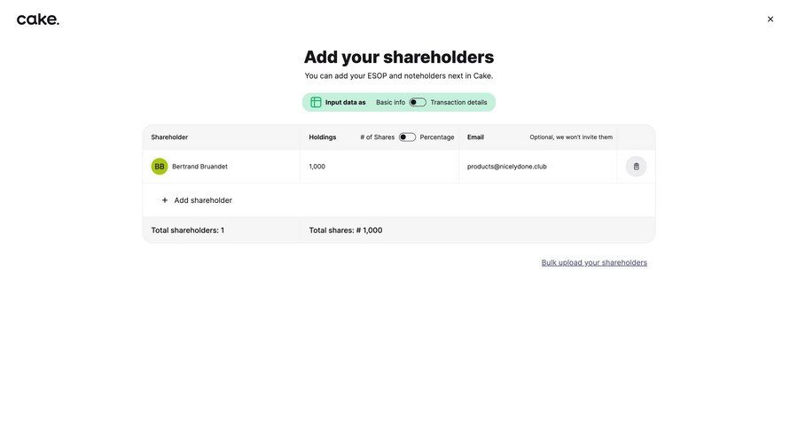Close the add shareholders dialog
The width and height of the screenshot is (798, 429).
[x=771, y=19]
